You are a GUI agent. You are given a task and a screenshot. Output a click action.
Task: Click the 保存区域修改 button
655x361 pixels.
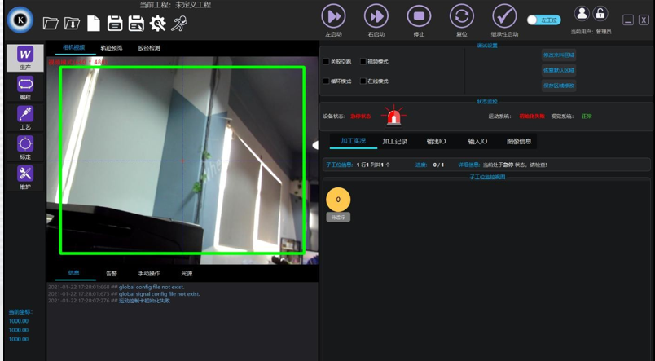click(559, 86)
